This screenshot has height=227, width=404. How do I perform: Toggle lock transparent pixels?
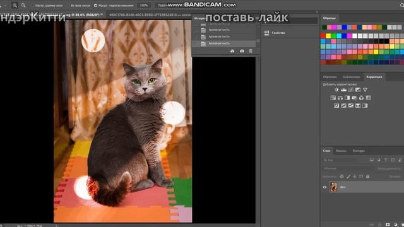pos(342,177)
